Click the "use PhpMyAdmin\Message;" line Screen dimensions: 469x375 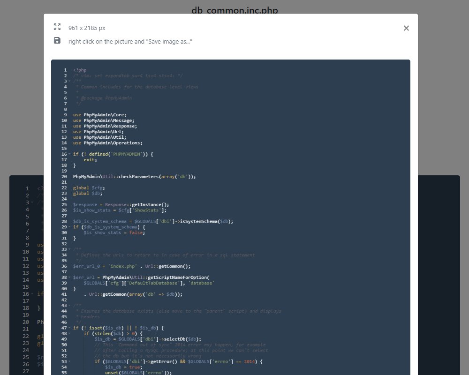point(104,120)
